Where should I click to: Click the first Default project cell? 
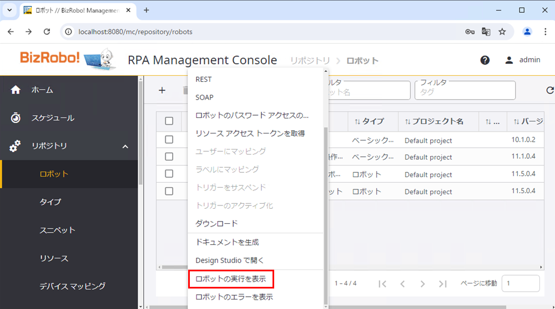[x=428, y=141]
